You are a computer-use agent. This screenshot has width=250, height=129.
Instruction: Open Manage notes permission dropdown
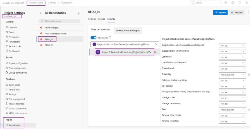pyautogui.click(x=232, y=98)
